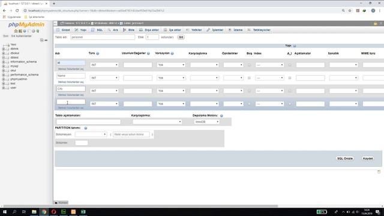Enable A_I checkbox for City column
The width and height of the screenshot is (384, 216).
[290, 91]
